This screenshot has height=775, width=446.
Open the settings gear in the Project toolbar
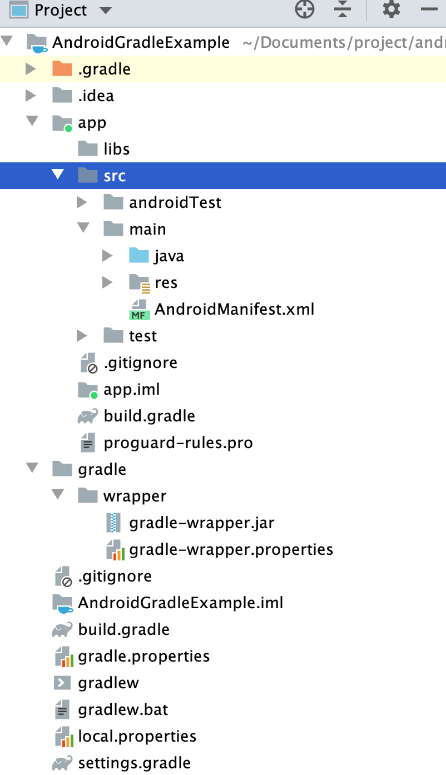[x=390, y=9]
